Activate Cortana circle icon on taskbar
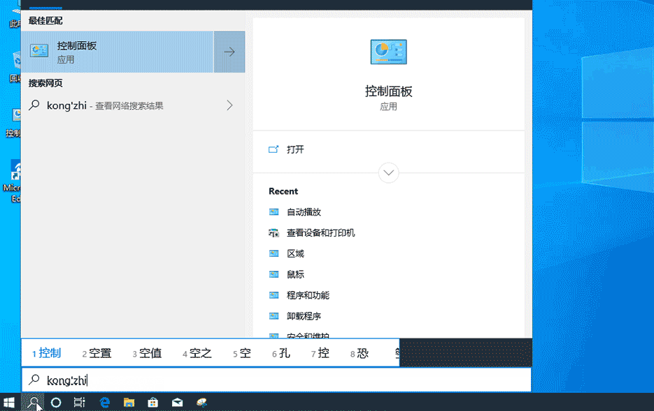Viewport: 654px width, 411px height. coord(55,403)
